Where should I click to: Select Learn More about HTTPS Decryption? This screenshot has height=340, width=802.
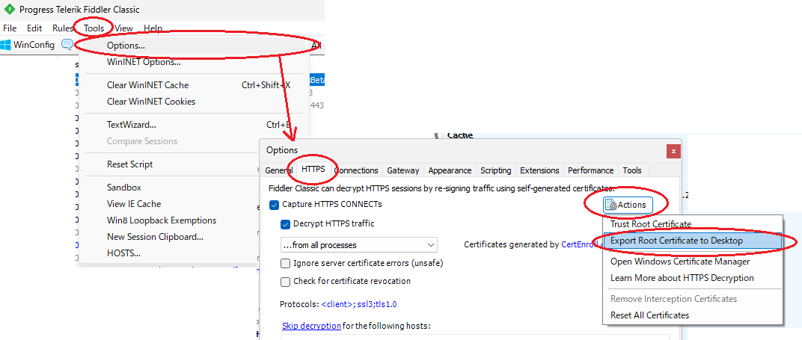693,278
